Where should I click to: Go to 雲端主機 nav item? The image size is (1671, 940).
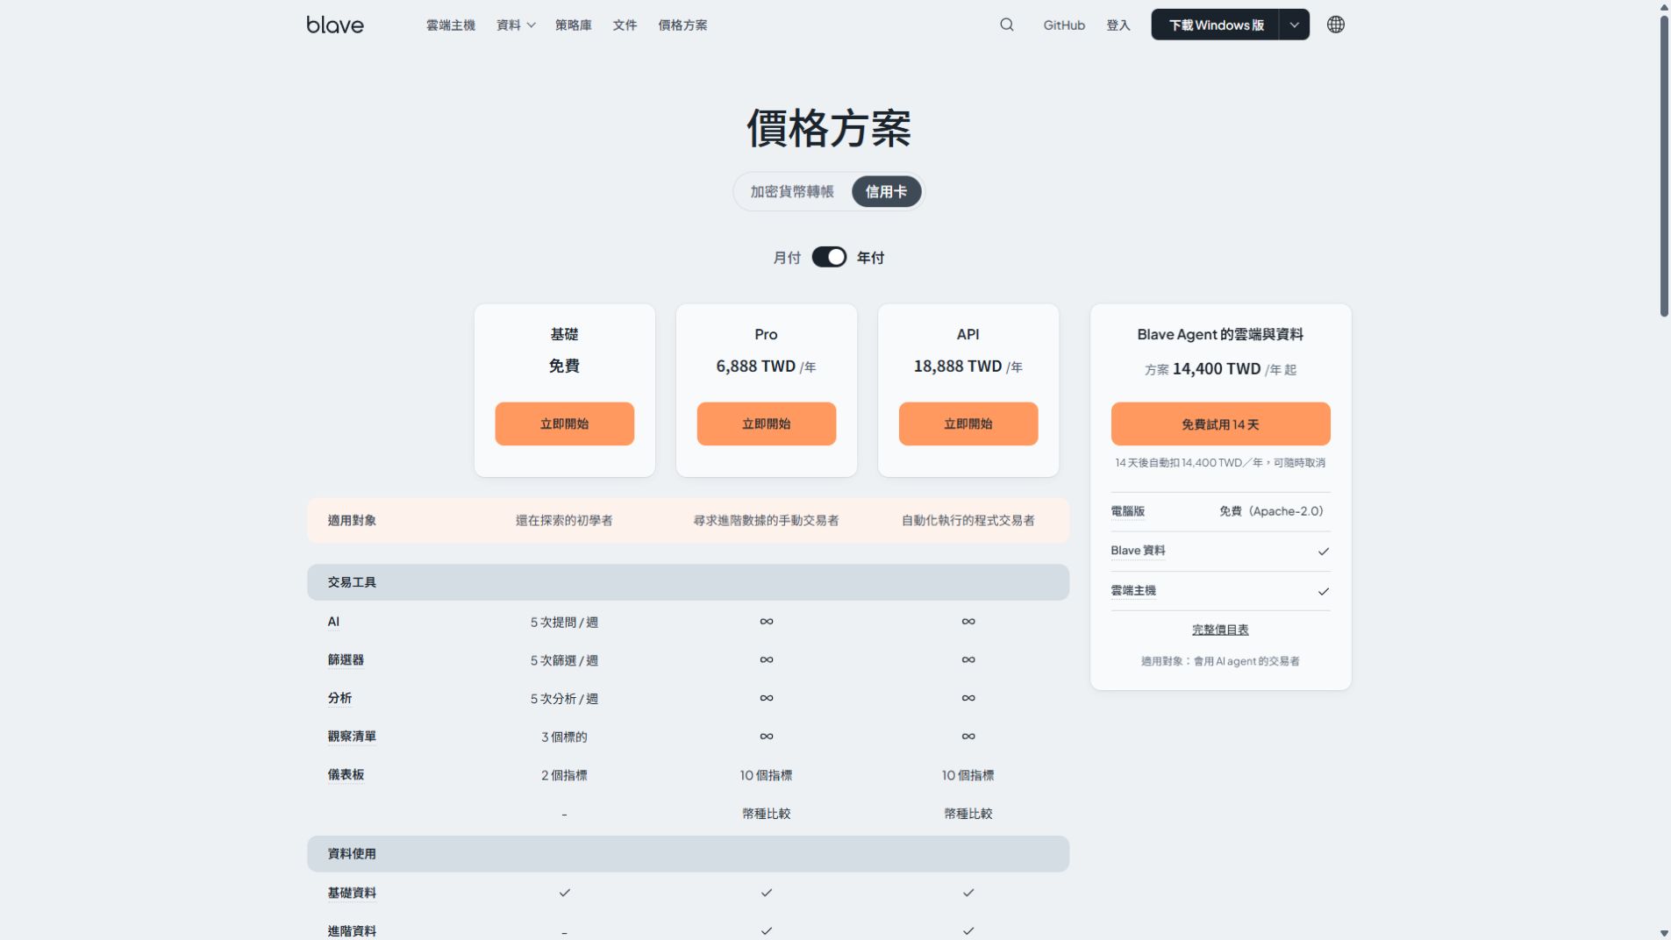point(450,25)
